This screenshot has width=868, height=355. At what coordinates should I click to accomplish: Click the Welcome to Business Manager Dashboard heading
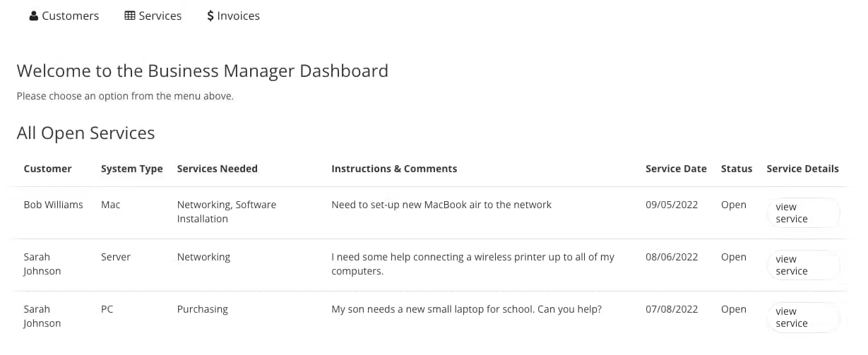point(202,71)
